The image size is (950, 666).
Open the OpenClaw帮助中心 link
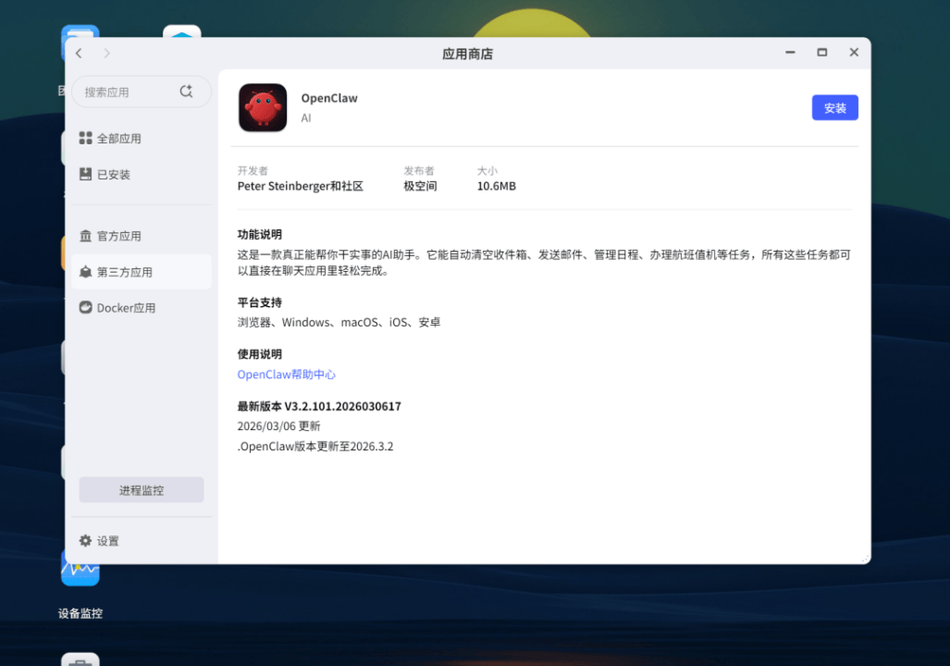click(287, 375)
